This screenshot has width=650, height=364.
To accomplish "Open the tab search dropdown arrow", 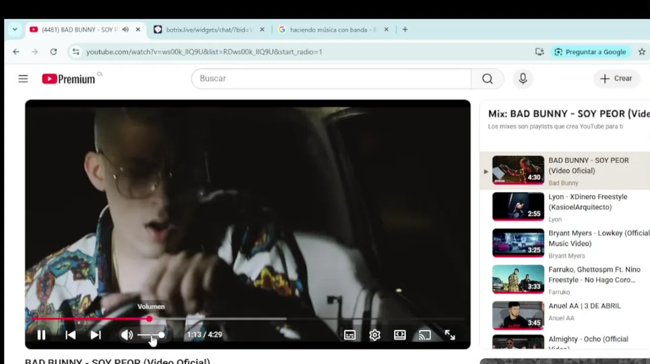I will click(x=15, y=29).
